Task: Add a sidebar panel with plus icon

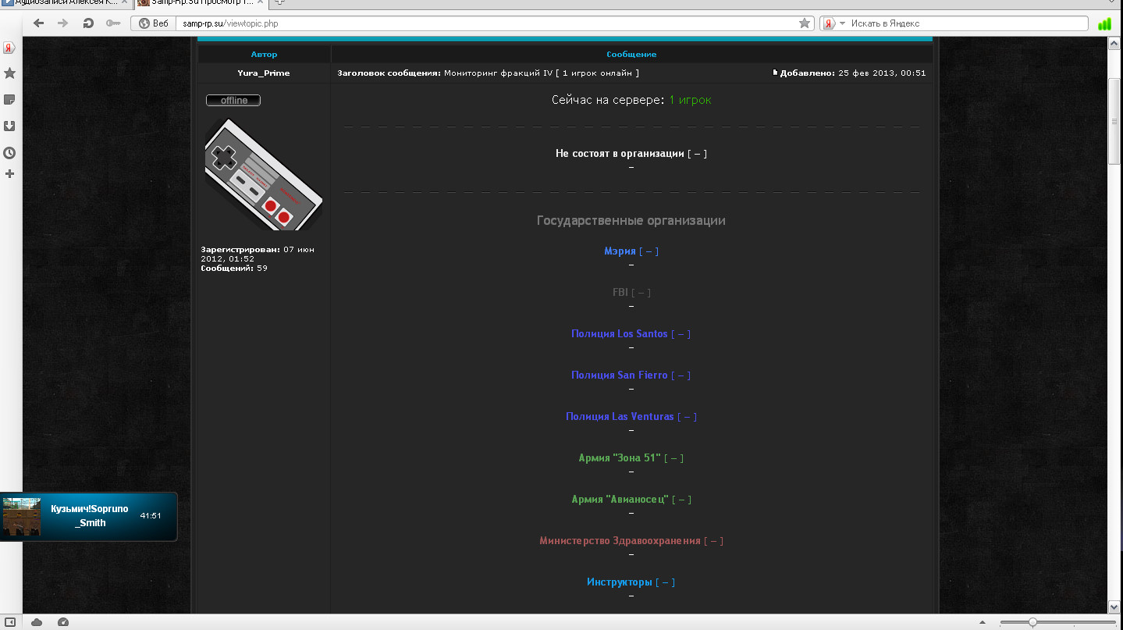Action: [x=10, y=173]
